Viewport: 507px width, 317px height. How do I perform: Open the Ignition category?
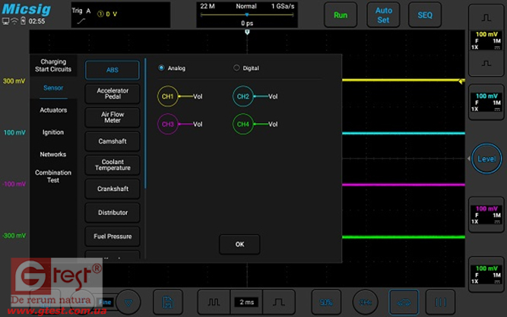pyautogui.click(x=53, y=132)
